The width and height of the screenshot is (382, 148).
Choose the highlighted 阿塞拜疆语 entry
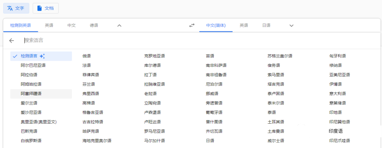[x=41, y=94]
